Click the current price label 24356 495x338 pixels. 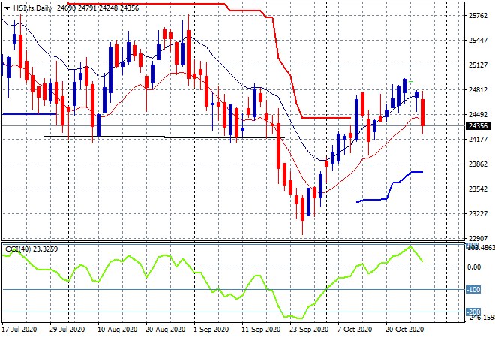pyautogui.click(x=478, y=126)
